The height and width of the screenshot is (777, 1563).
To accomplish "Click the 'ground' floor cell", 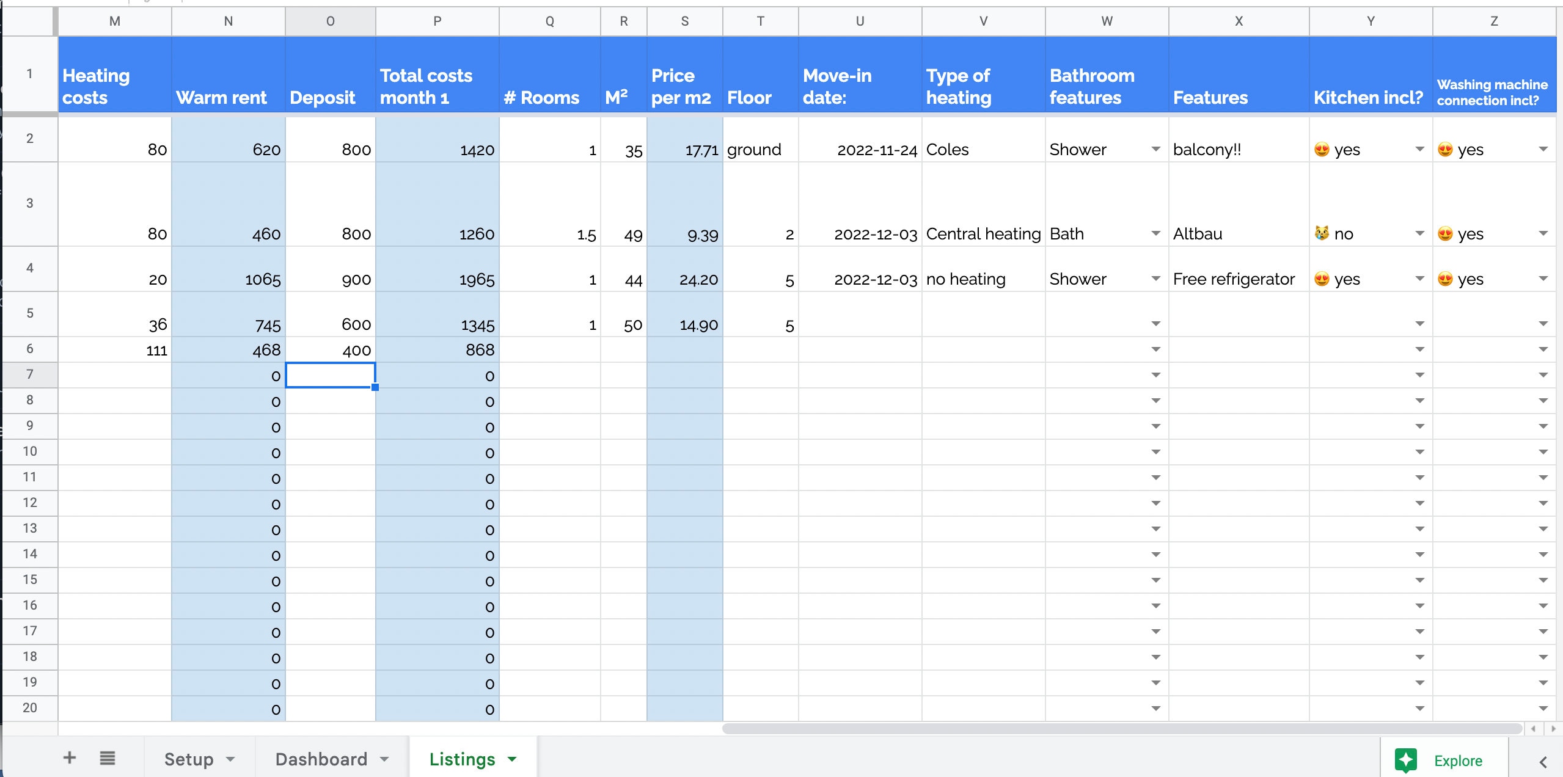I will click(x=761, y=139).
